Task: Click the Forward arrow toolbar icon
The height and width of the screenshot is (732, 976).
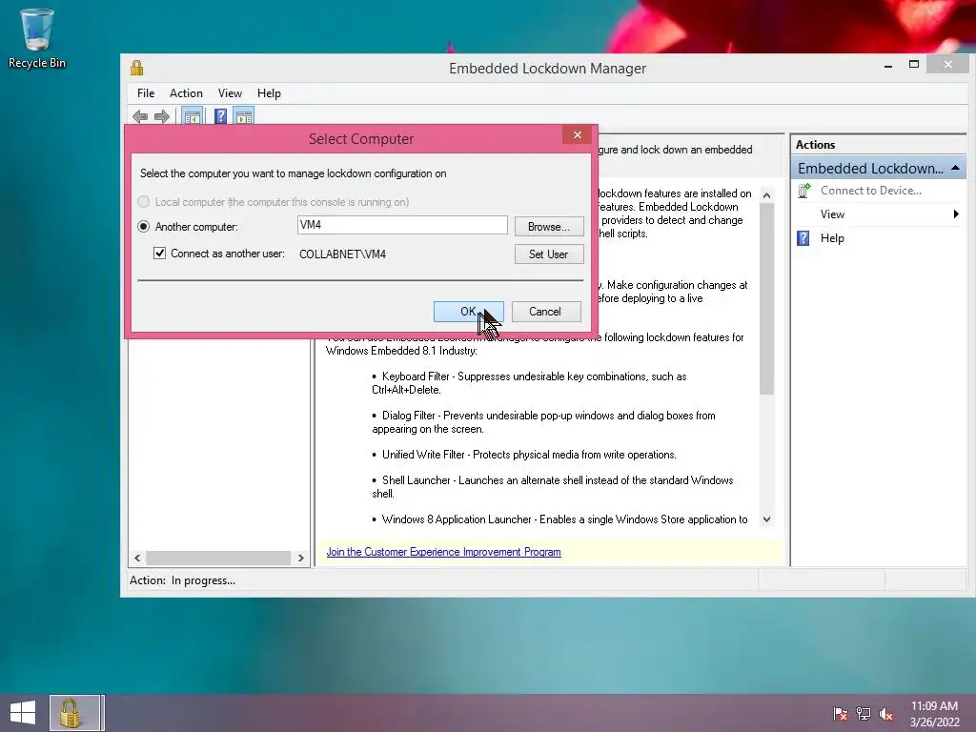Action: click(x=162, y=115)
